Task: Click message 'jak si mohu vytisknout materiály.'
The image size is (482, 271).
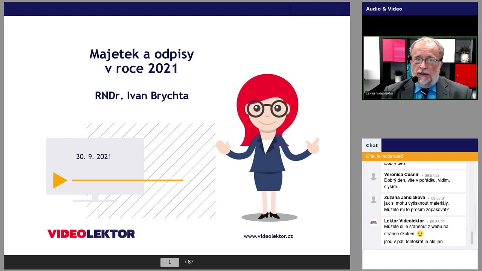Action: [x=416, y=203]
